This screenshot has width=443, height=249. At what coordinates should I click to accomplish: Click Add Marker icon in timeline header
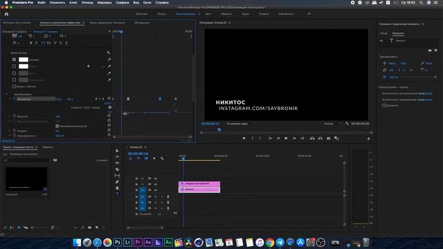(154, 158)
